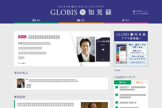Select the third active carousel dot
The image size is (162, 108).
pyautogui.click(x=23, y=63)
